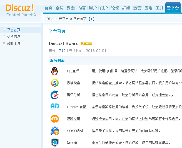Click the Discuz! logo
This screenshot has width=182, height=148.
(20, 8)
